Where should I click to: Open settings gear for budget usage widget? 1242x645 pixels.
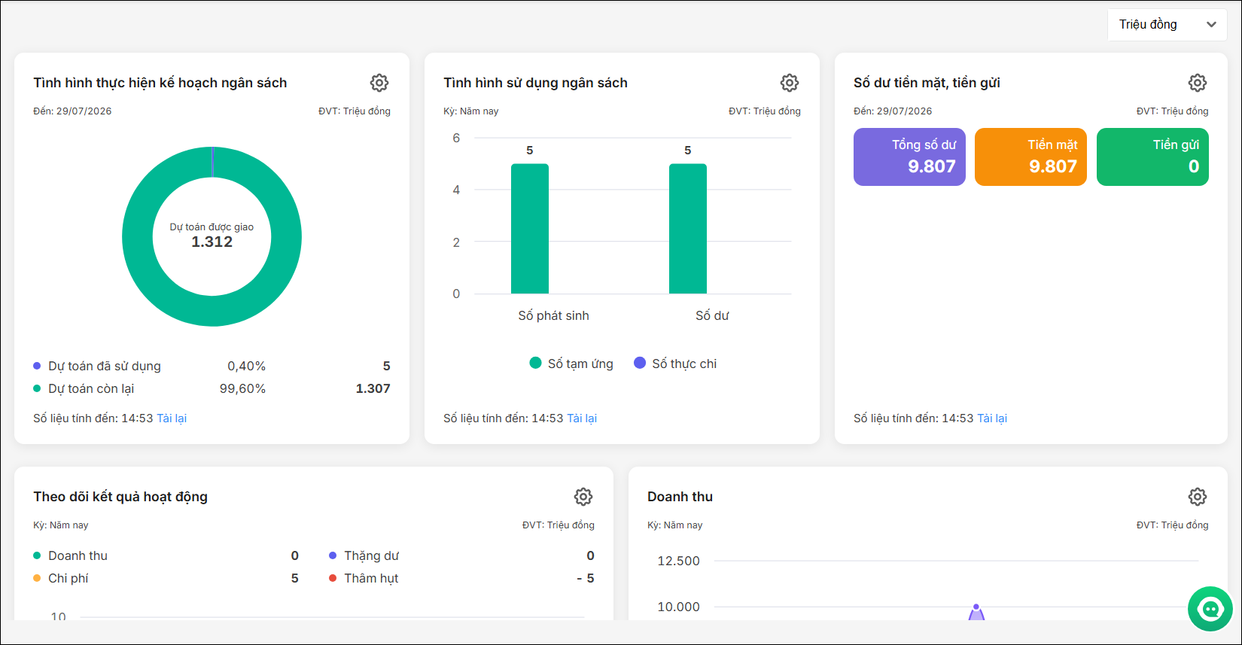pos(790,83)
